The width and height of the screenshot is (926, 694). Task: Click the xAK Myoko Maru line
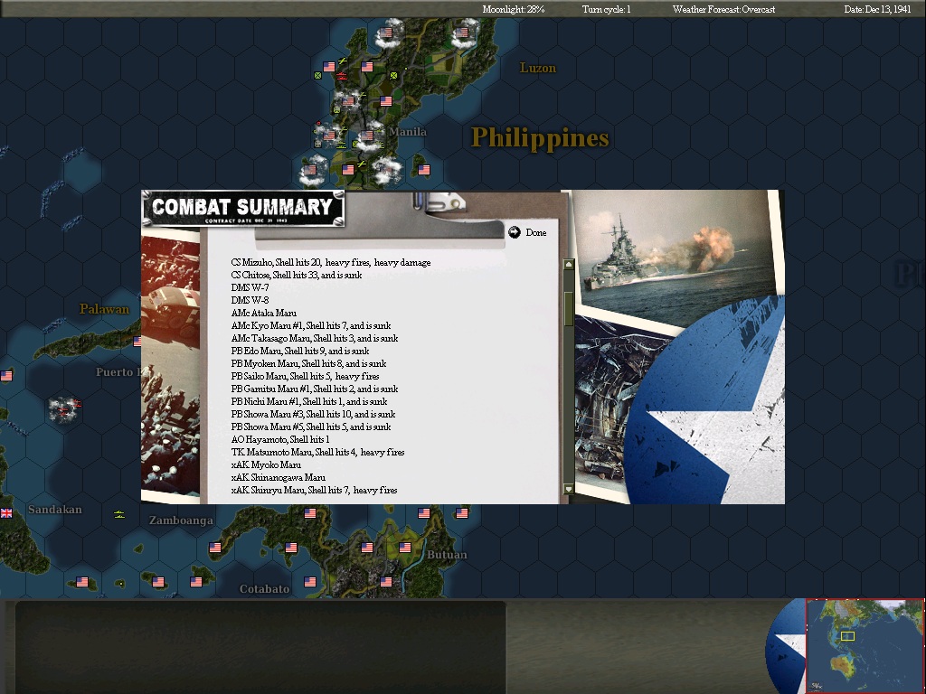(x=266, y=465)
